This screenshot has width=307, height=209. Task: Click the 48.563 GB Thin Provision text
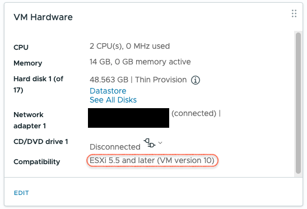click(x=138, y=80)
